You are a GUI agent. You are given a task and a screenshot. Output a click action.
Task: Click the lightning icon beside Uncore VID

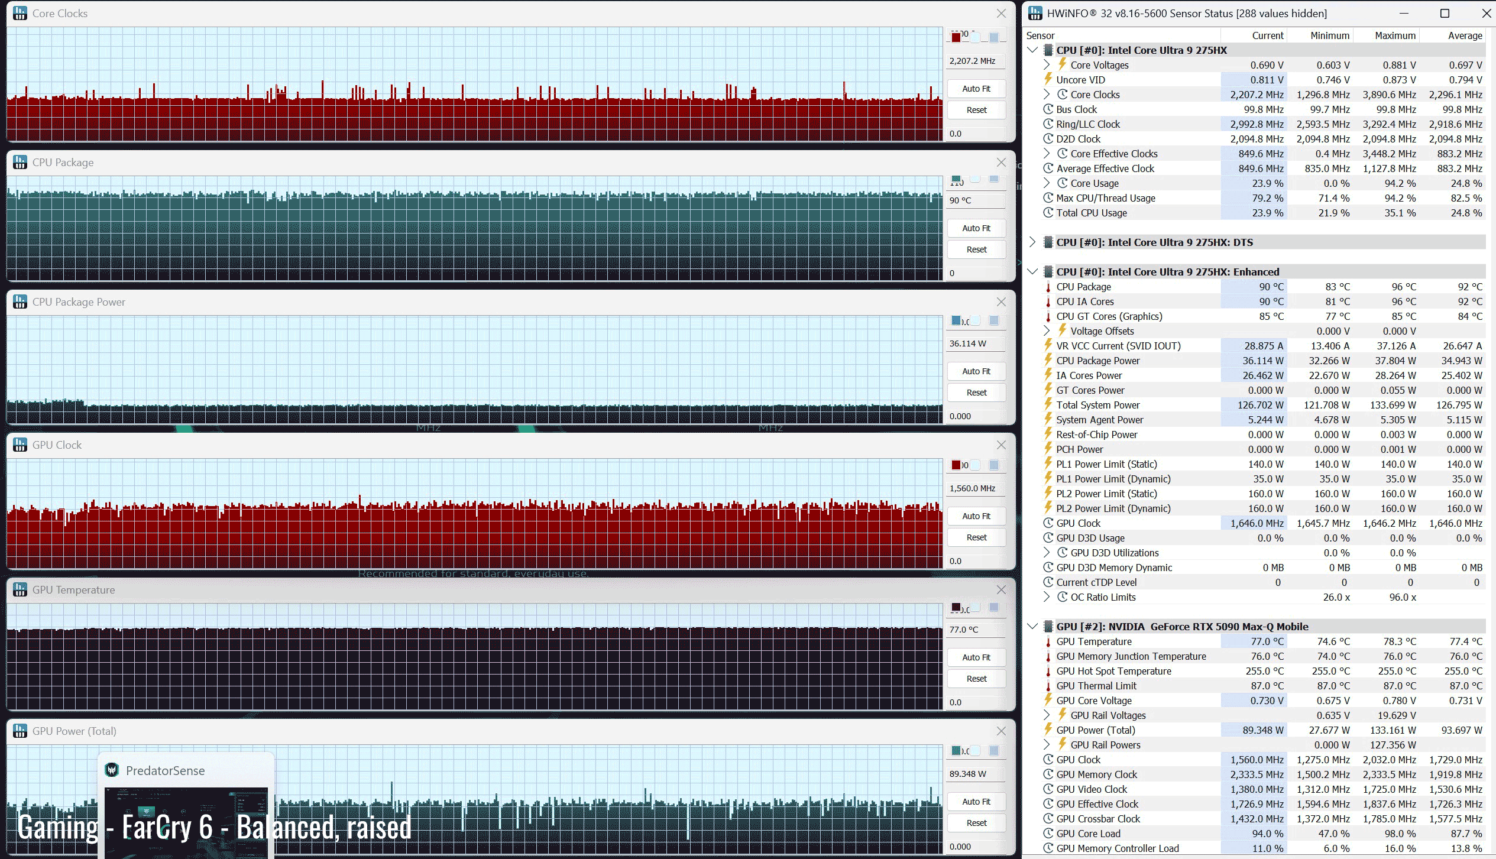(1048, 79)
